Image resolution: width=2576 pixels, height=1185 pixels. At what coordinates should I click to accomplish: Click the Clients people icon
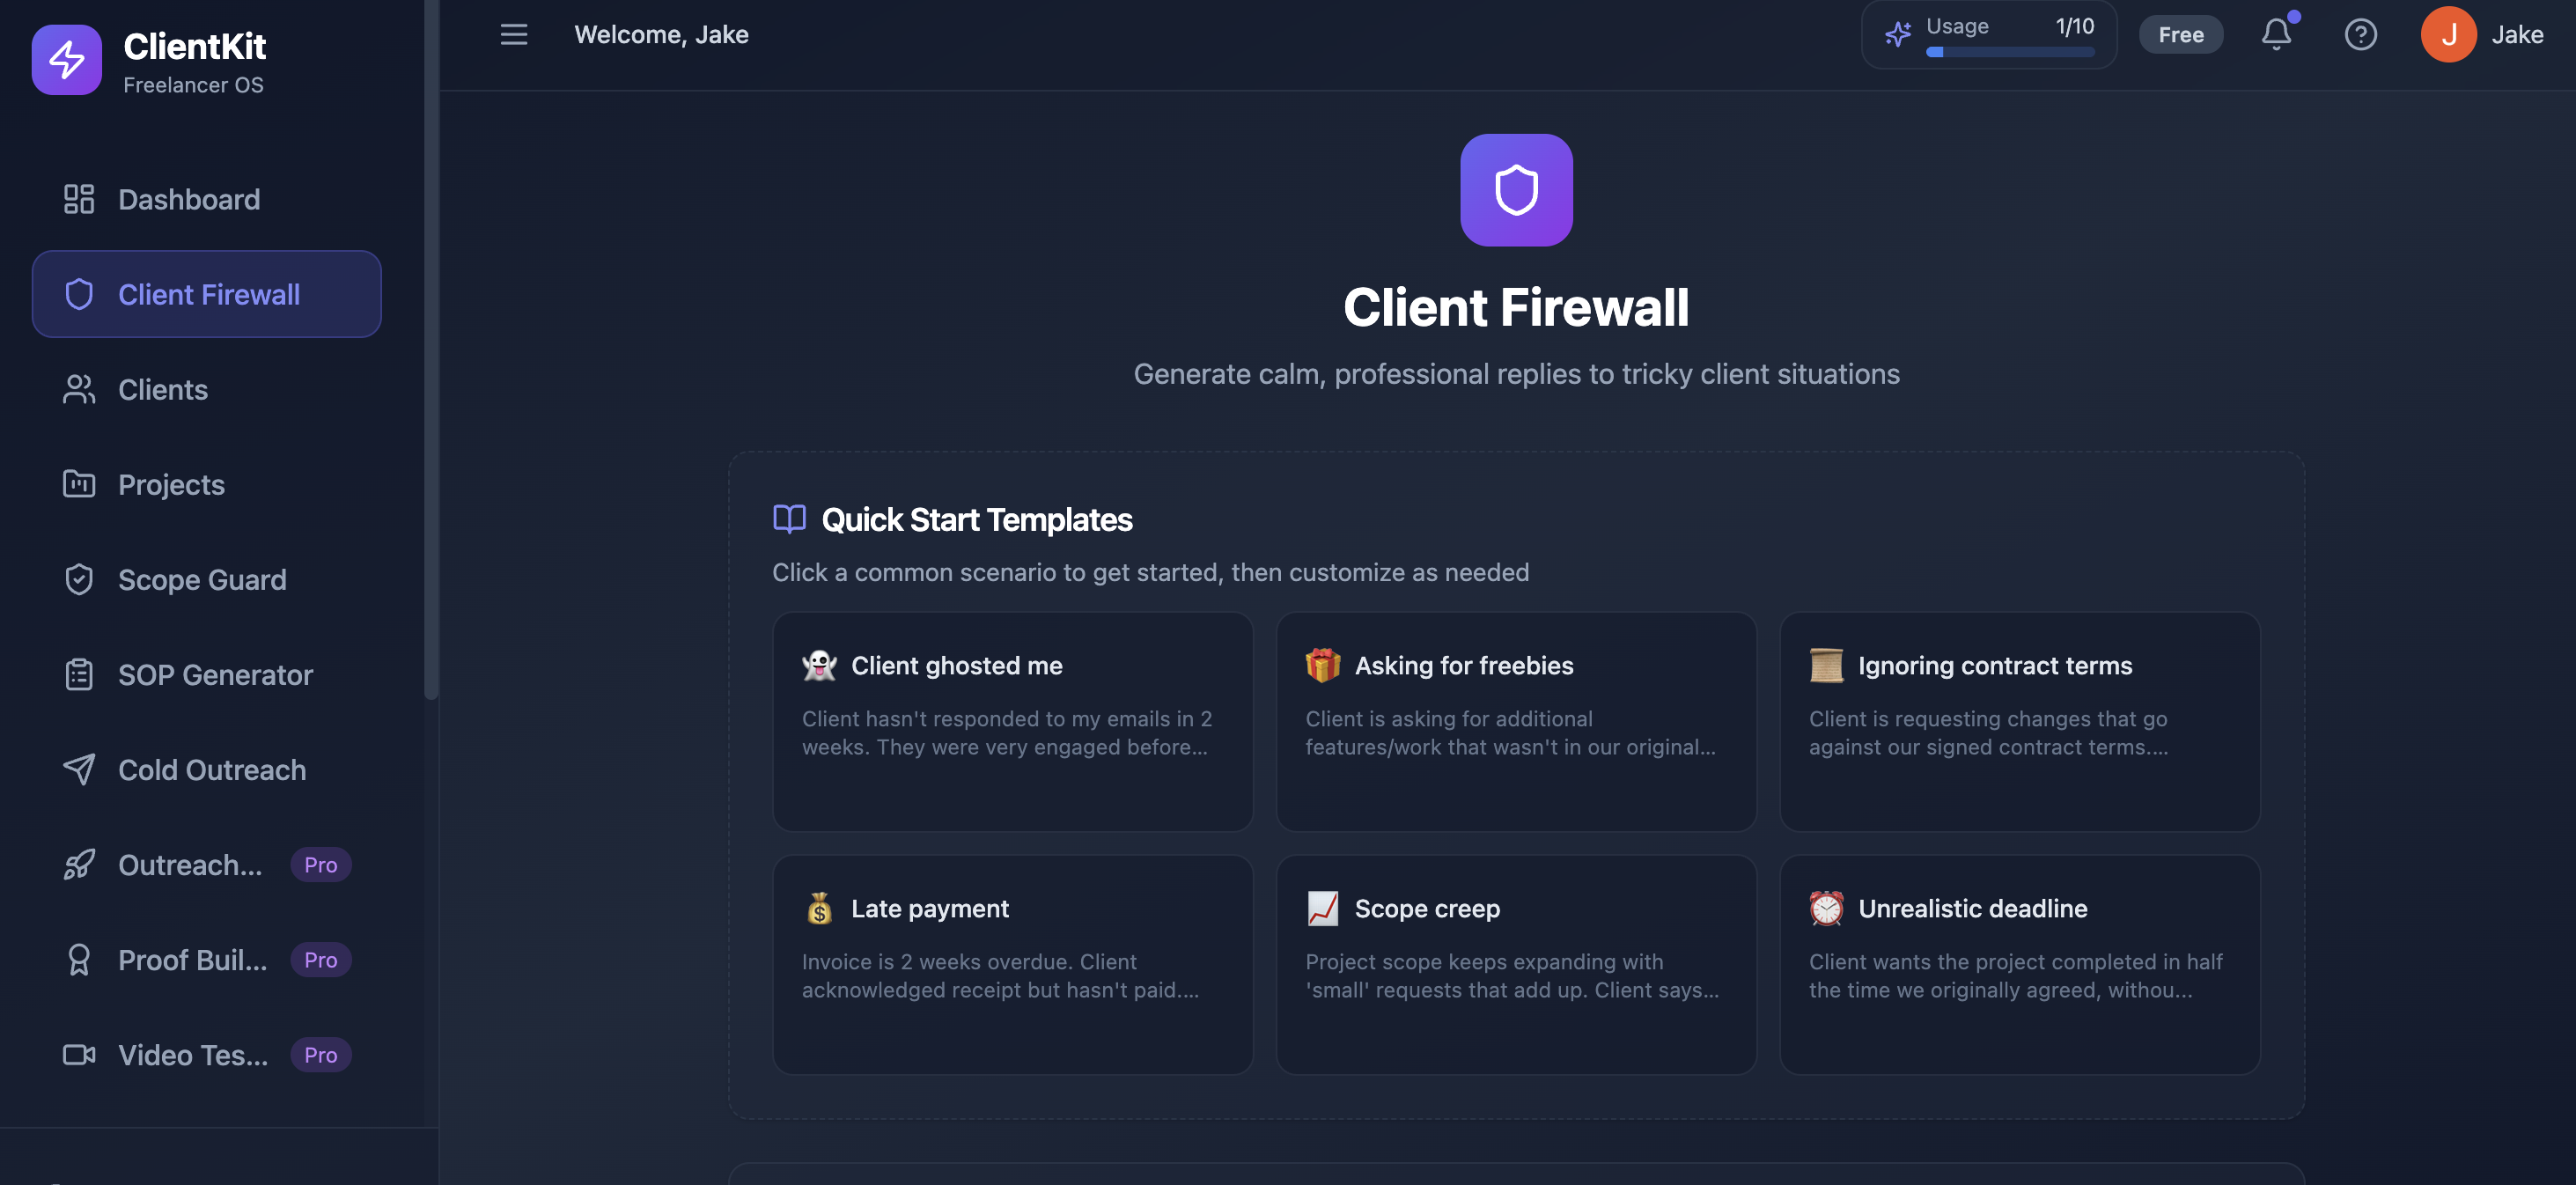pos(79,389)
